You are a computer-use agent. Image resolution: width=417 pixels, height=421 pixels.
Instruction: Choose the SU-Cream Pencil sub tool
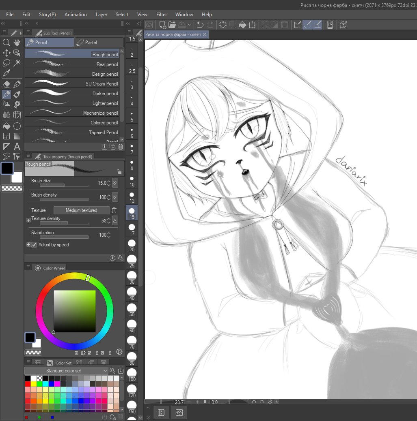tap(72, 84)
